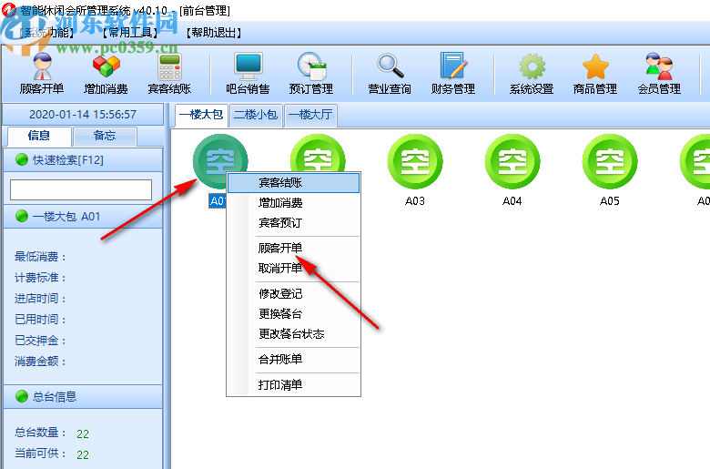Click the quick search input field
The width and height of the screenshot is (710, 469).
[x=81, y=189]
